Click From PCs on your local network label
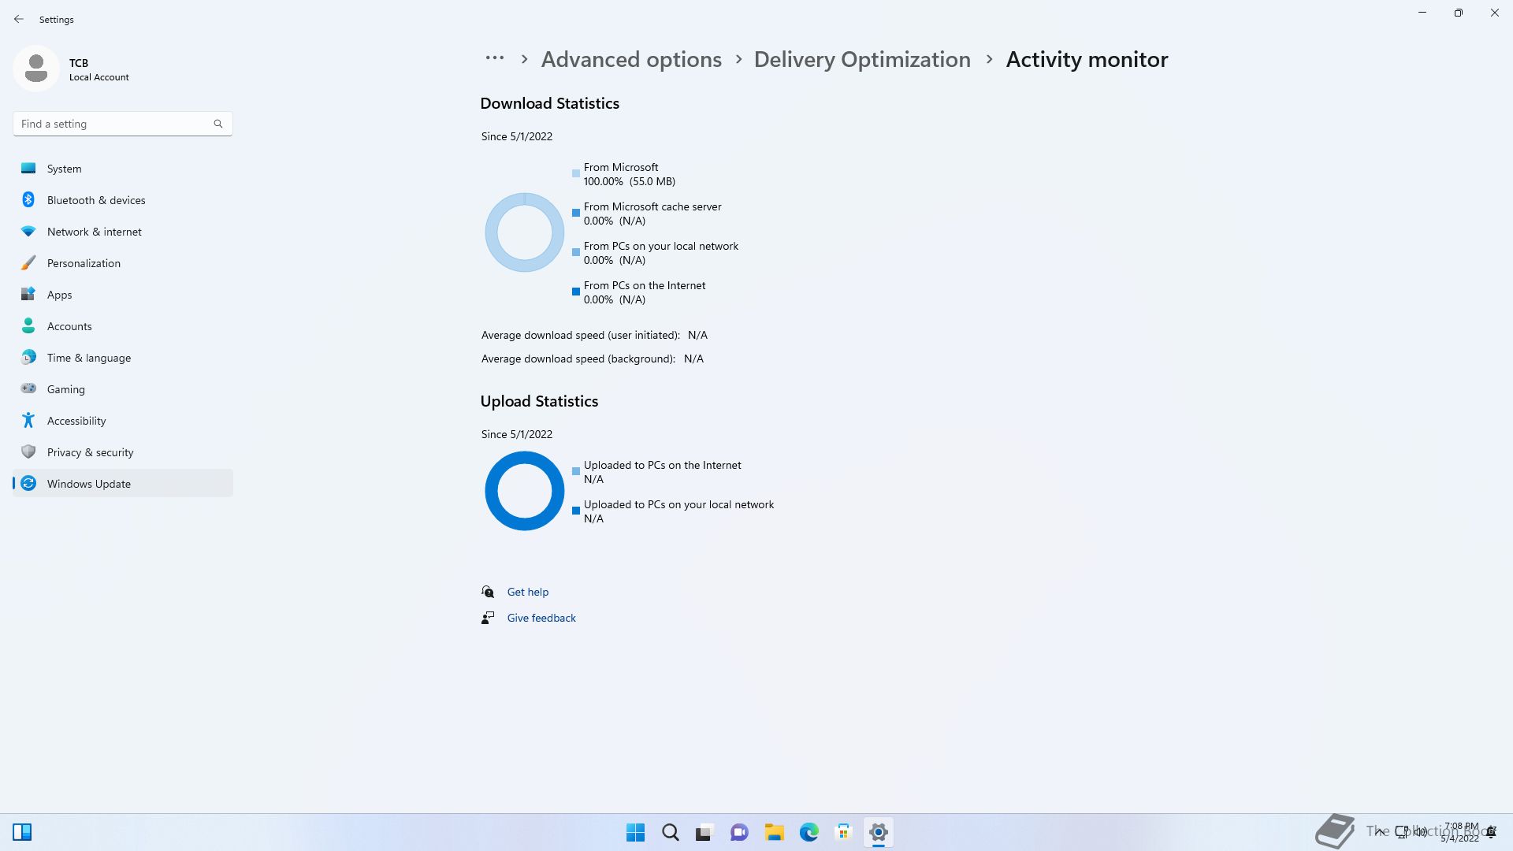This screenshot has height=851, width=1513. click(x=661, y=246)
